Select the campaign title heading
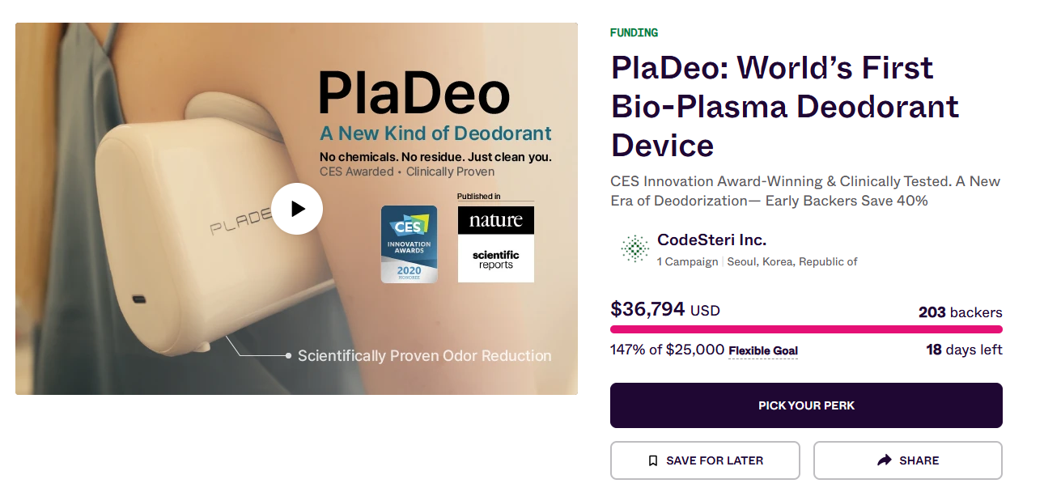Image resolution: width=1044 pixels, height=492 pixels. 785,106
